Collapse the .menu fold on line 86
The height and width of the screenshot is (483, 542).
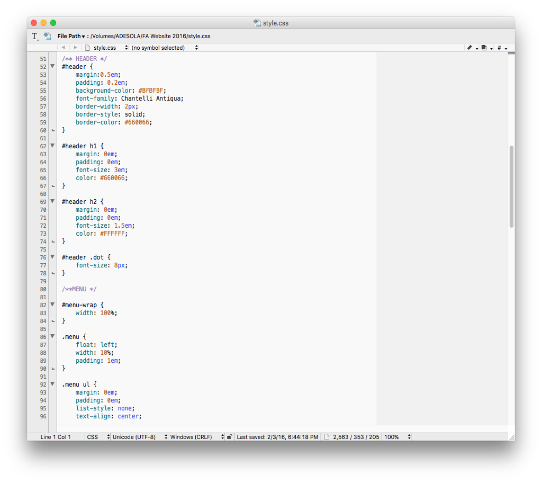[x=52, y=336]
